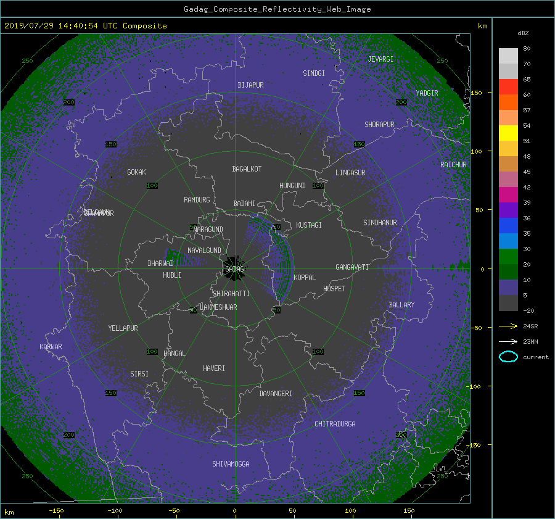Image resolution: width=555 pixels, height=519 pixels.
Task: Click the 'KARWAR' map label
Action: 51,347
